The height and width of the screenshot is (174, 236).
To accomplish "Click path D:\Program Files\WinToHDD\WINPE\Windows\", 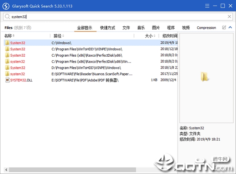I will pyautogui.click(x=86, y=68).
